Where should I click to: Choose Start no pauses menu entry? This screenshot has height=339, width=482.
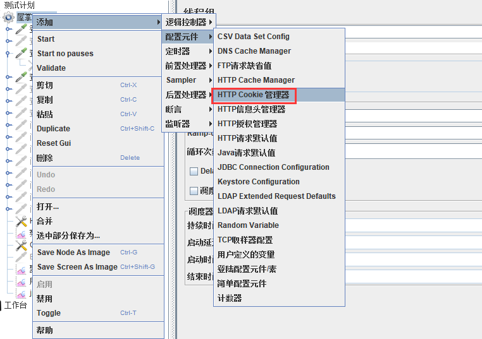(x=97, y=54)
